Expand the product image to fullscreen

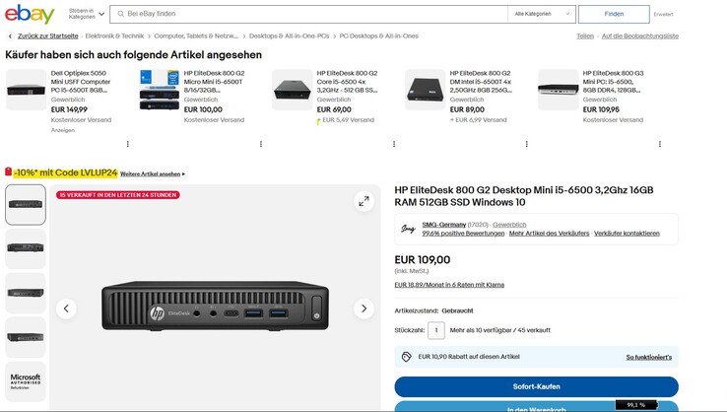(x=363, y=201)
